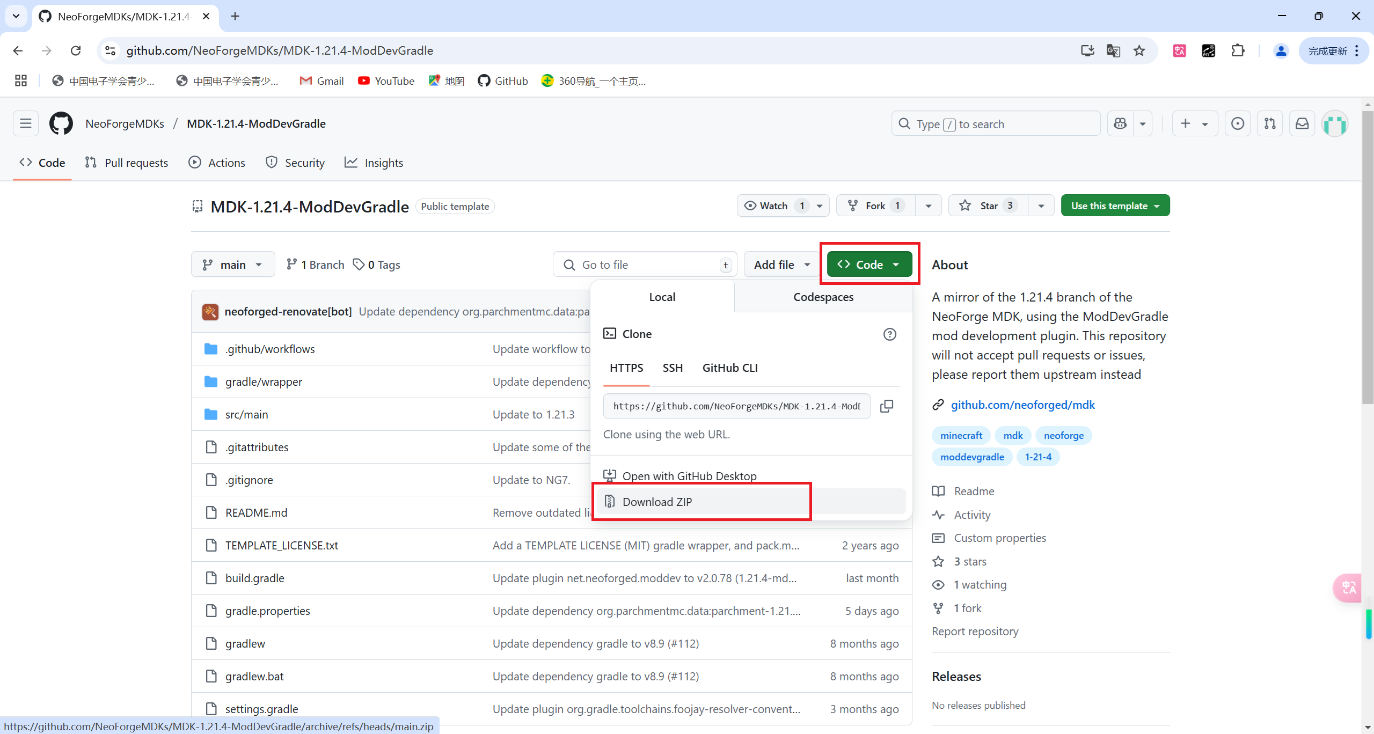Click Report repository link
The image size is (1374, 734).
pos(975,632)
